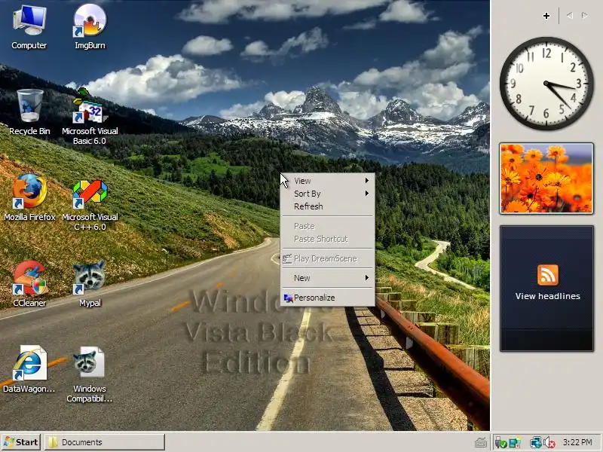Choose Personalize from the context menu
The width and height of the screenshot is (603, 452).
click(328, 298)
